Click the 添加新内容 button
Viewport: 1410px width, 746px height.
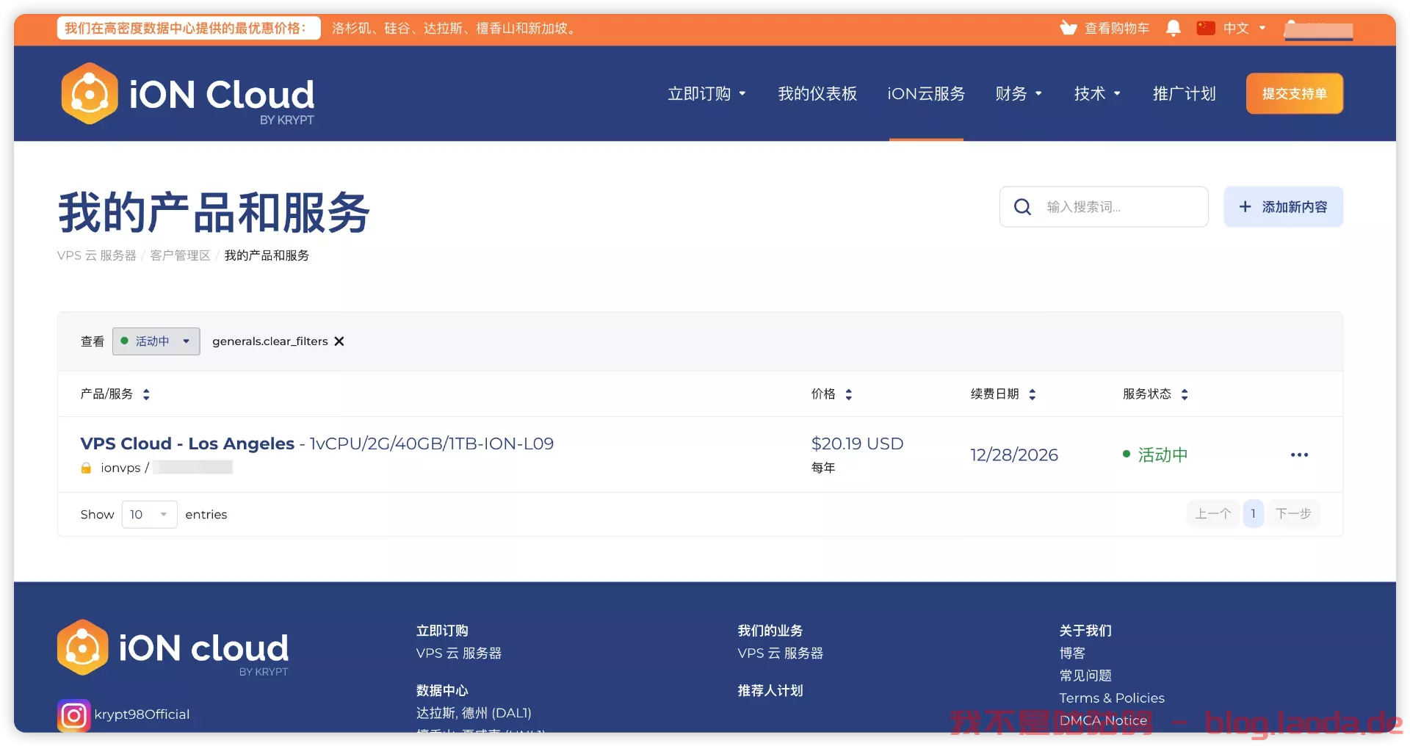[1283, 207]
